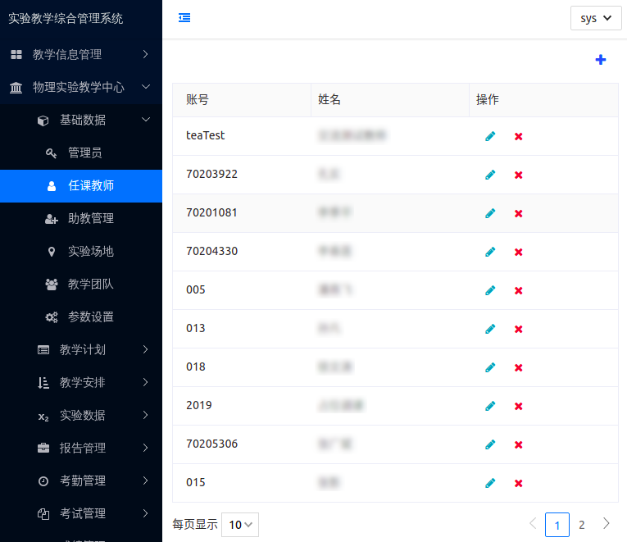Click the 账号 column header
This screenshot has width=627, height=542.
click(x=198, y=100)
